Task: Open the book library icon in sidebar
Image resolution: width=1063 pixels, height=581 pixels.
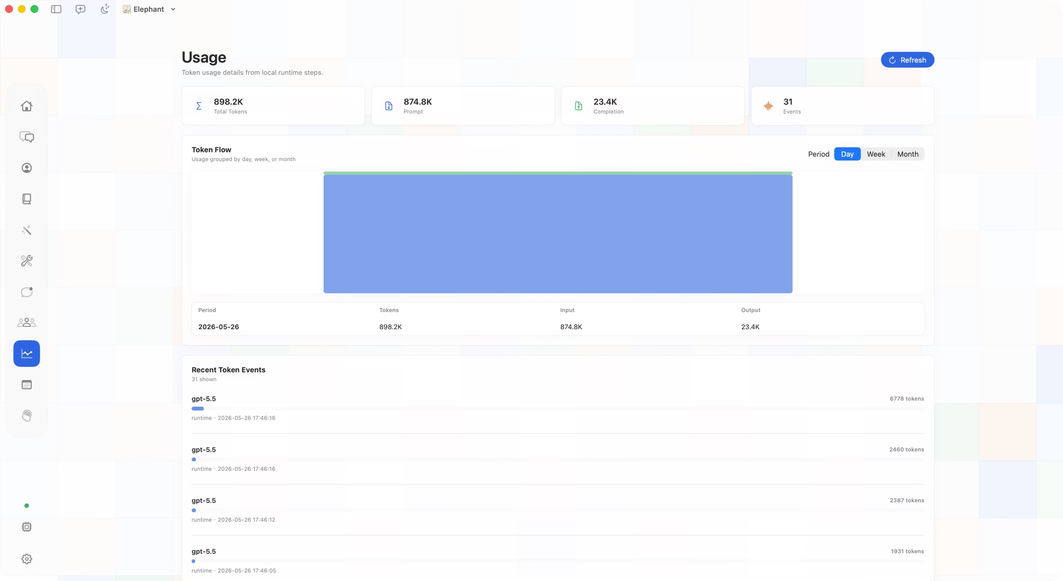Action: (27, 199)
